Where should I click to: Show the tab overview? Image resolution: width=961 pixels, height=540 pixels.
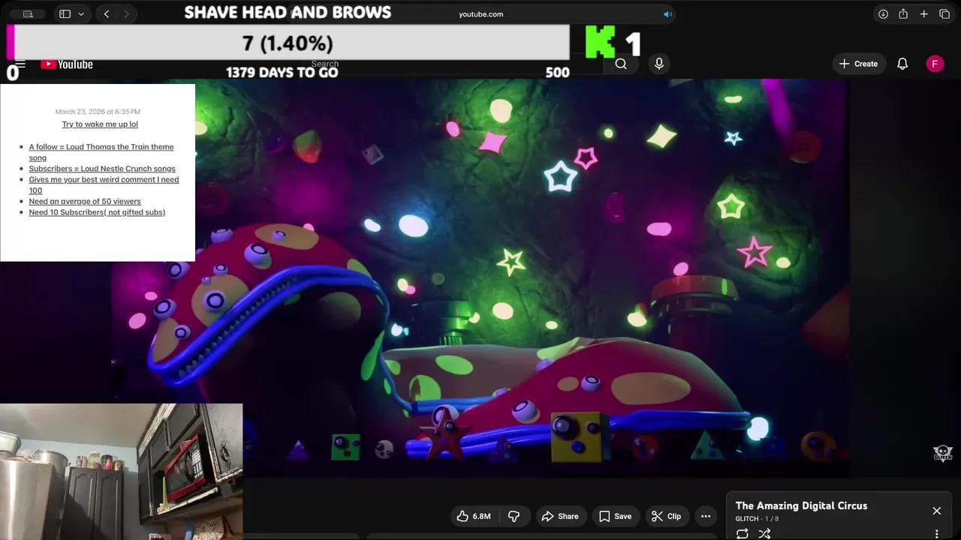point(944,13)
